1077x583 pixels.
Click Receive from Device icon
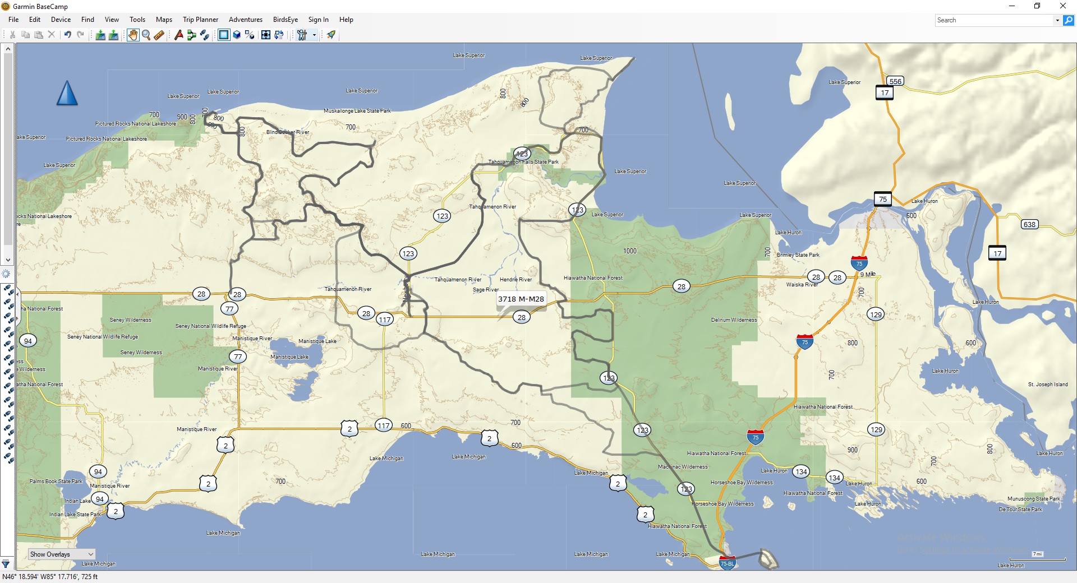113,35
